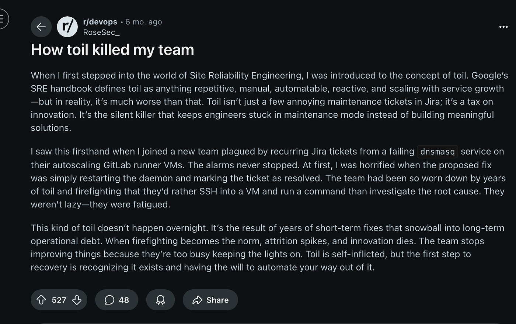Click the speech bubble comment icon
Viewport: 516px width, 324px height.
109,300
